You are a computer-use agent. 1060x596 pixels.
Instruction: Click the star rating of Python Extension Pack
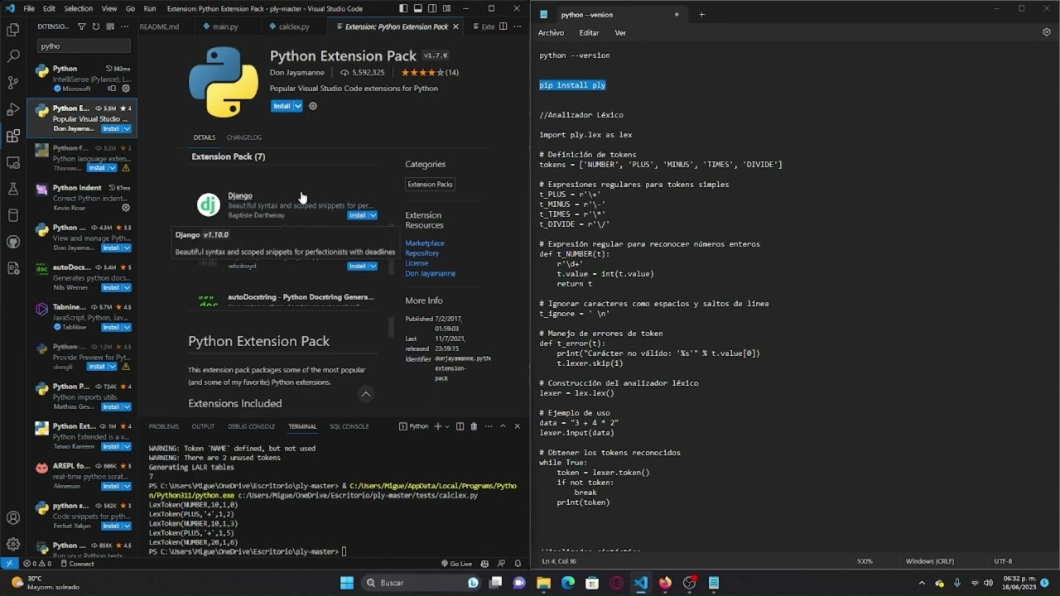[422, 73]
